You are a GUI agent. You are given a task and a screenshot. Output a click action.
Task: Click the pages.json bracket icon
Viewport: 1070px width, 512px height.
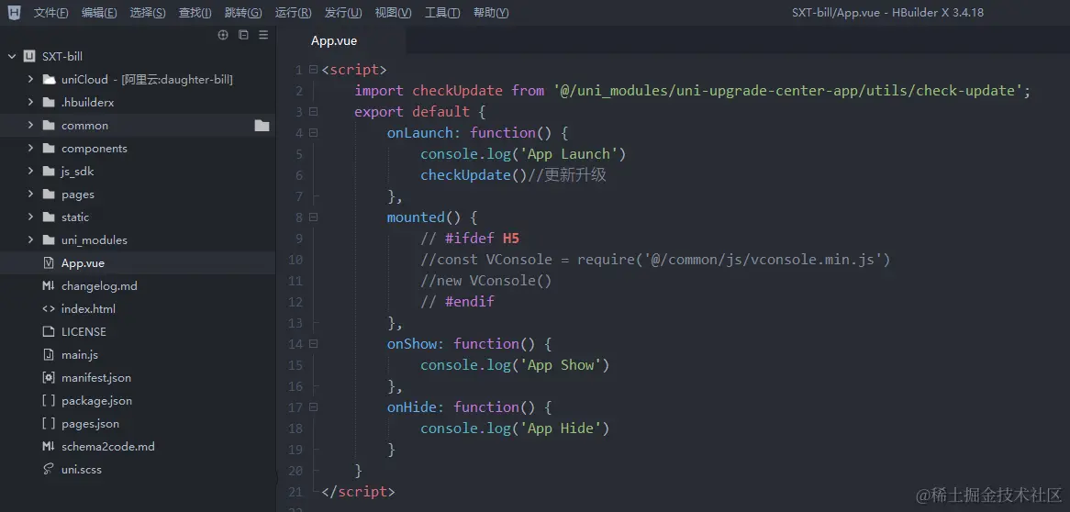pyautogui.click(x=49, y=423)
